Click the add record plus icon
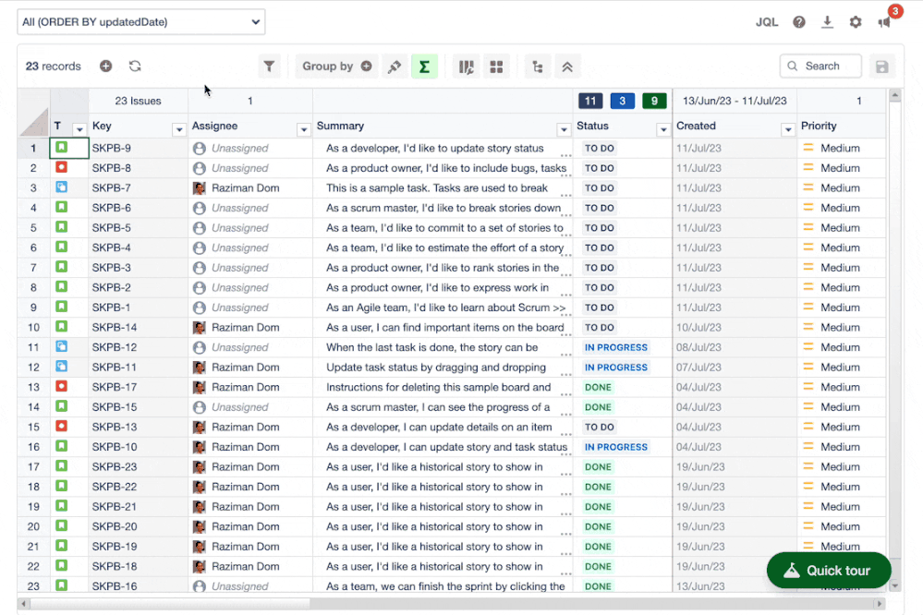The image size is (923, 615). coord(106,66)
